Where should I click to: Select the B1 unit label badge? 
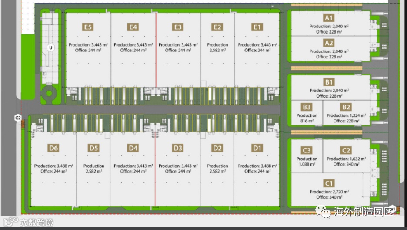coord(329,82)
